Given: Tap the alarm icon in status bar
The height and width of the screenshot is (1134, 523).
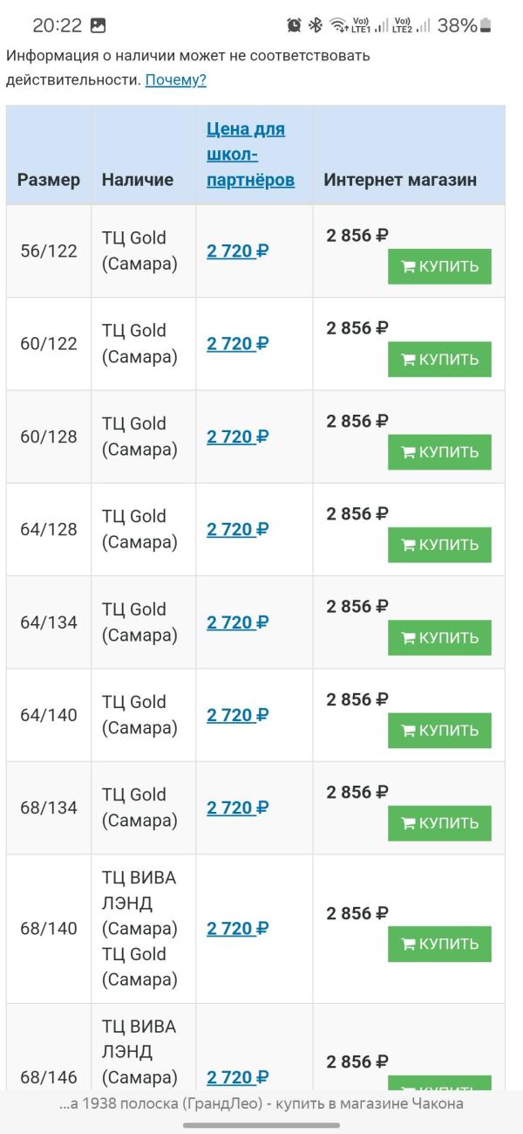Looking at the screenshot, I should (294, 25).
